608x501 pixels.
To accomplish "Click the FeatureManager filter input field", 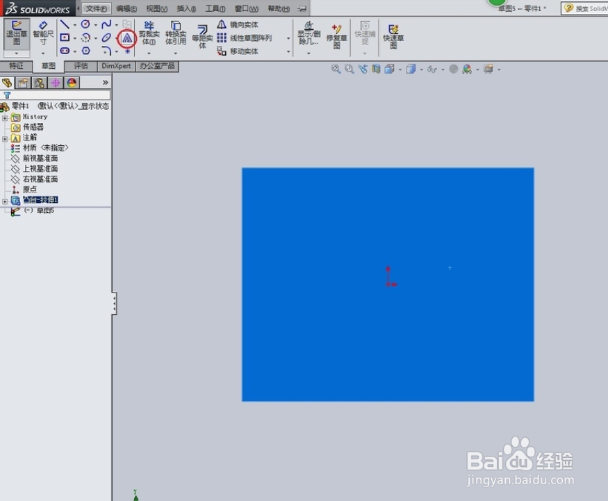I will 56,95.
